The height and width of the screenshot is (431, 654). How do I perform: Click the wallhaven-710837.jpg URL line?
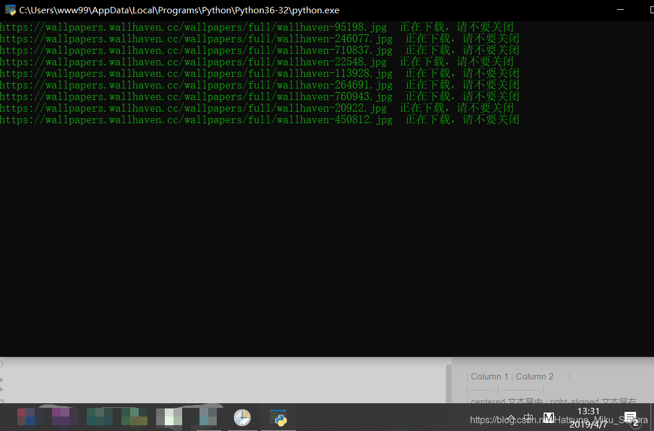(260, 50)
